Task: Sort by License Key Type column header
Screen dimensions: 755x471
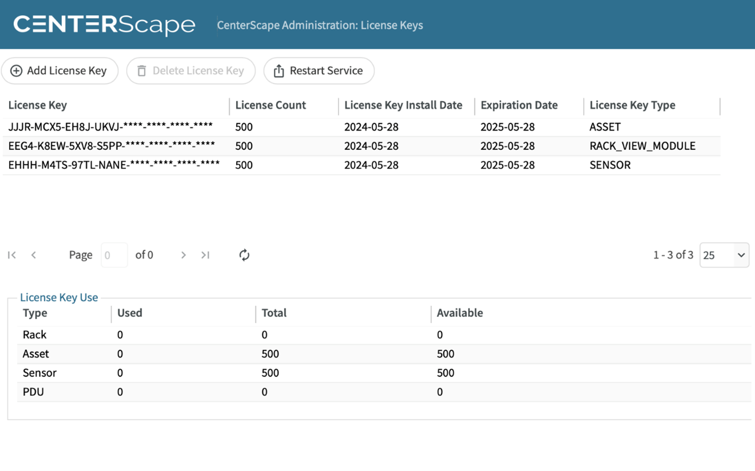Action: pos(632,105)
